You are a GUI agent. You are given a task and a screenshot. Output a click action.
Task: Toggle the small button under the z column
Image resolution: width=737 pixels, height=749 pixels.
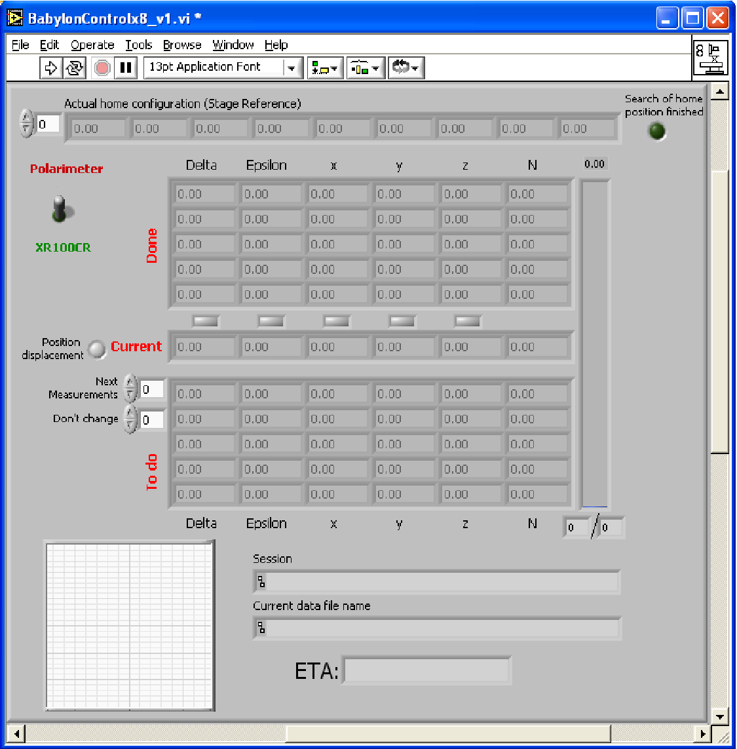[x=468, y=321]
